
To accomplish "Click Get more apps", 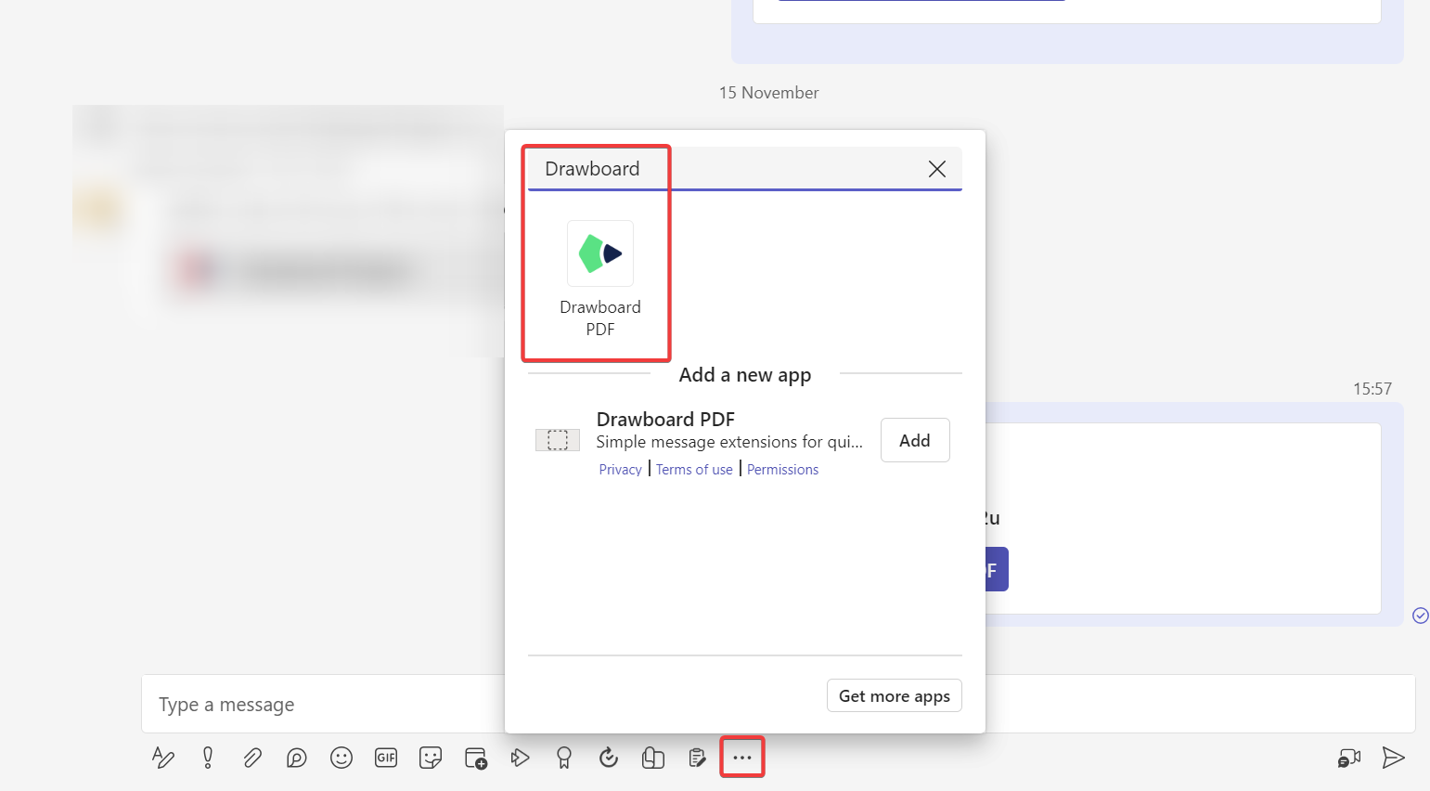I will [895, 695].
